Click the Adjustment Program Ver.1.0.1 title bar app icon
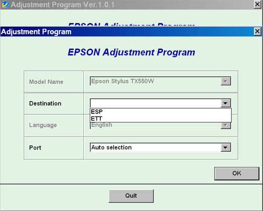This screenshot has width=263, height=211. 5,4
